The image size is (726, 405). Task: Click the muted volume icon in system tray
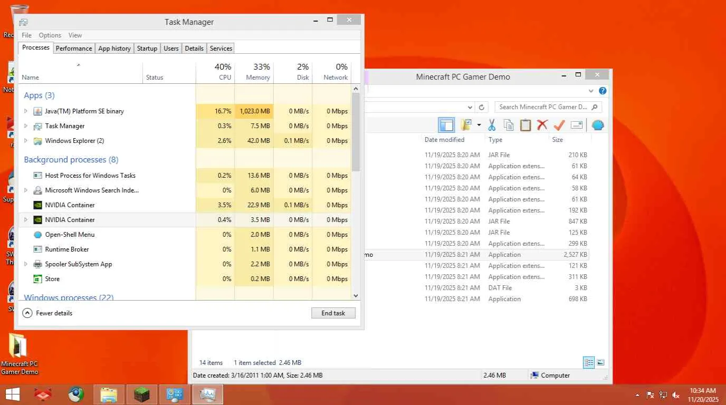pyautogui.click(x=676, y=395)
